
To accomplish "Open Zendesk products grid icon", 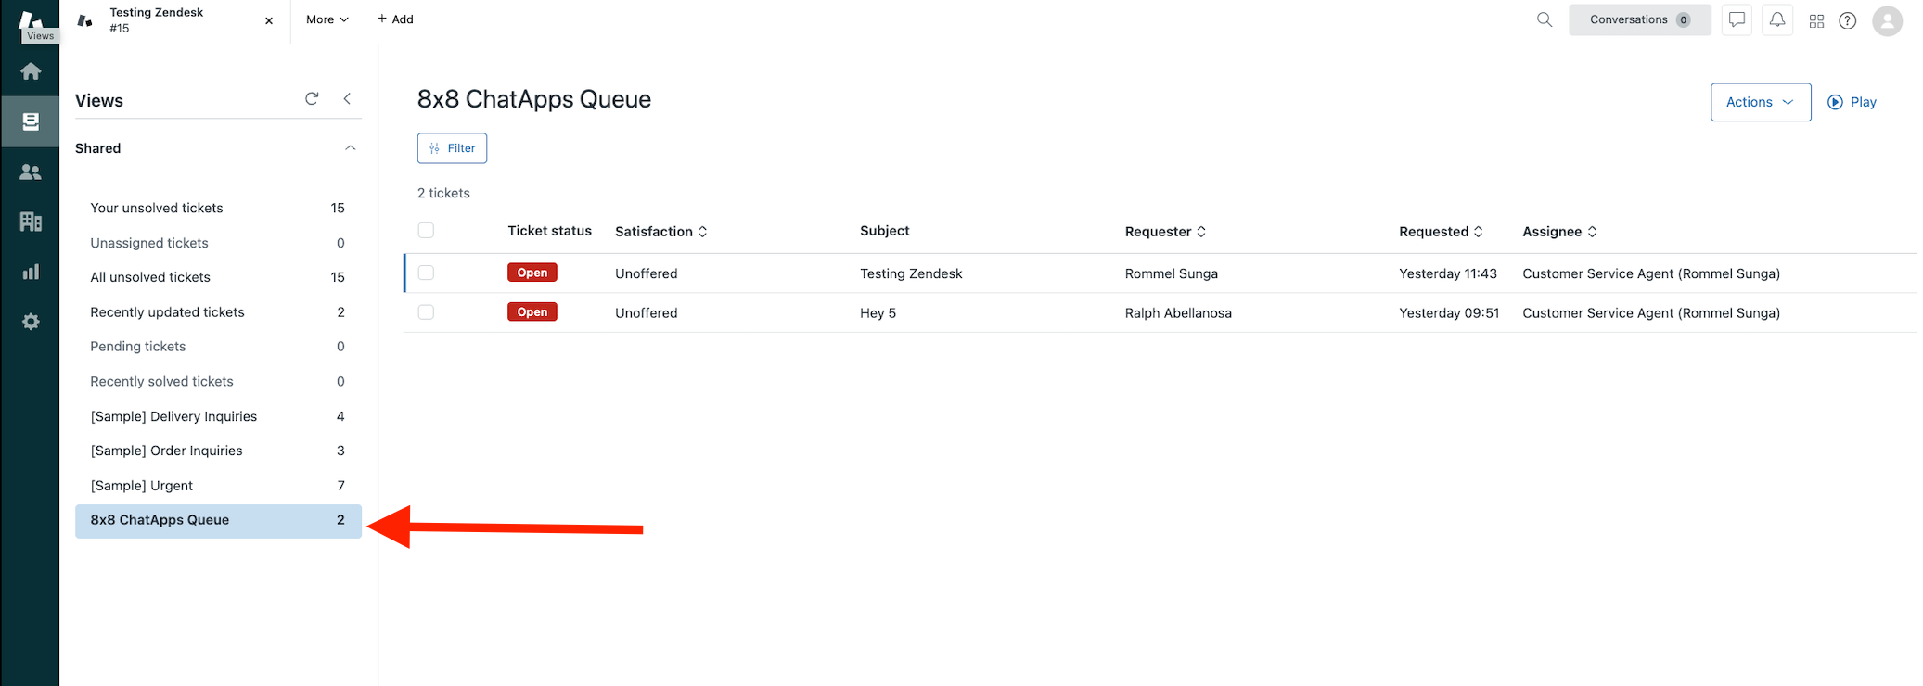I will coord(1816,20).
